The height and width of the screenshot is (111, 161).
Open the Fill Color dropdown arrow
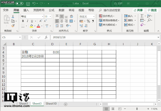(35, 26)
